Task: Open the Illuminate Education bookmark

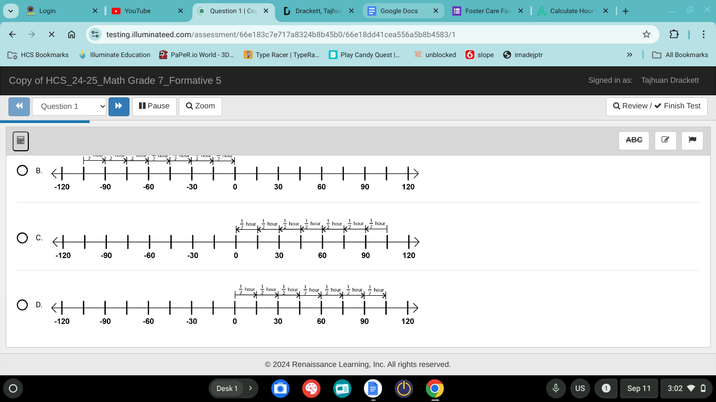Action: (114, 55)
